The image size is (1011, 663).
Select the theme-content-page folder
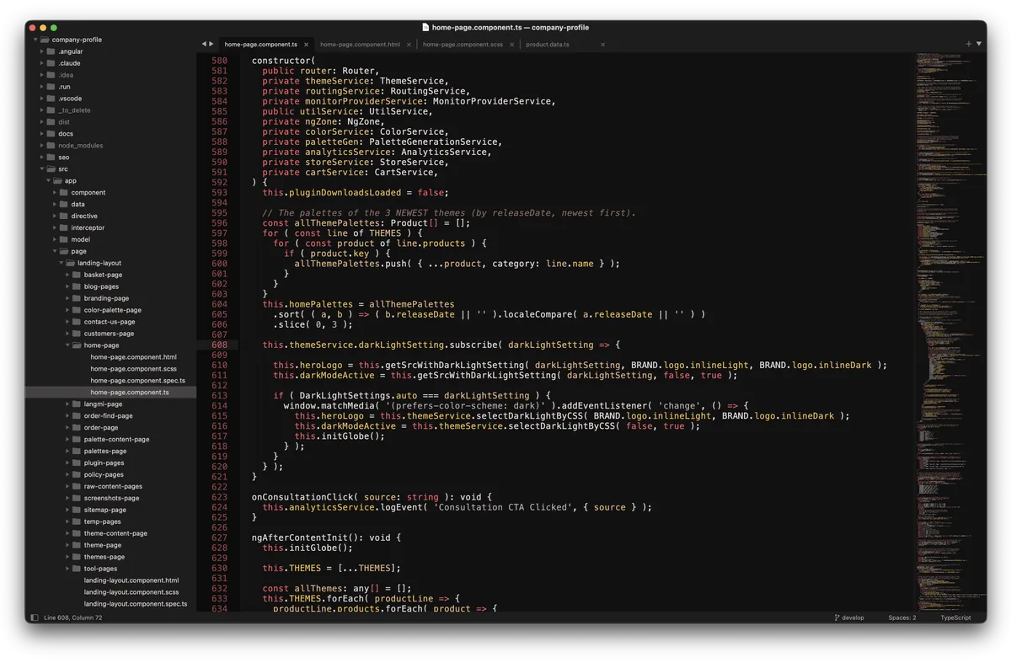click(115, 533)
